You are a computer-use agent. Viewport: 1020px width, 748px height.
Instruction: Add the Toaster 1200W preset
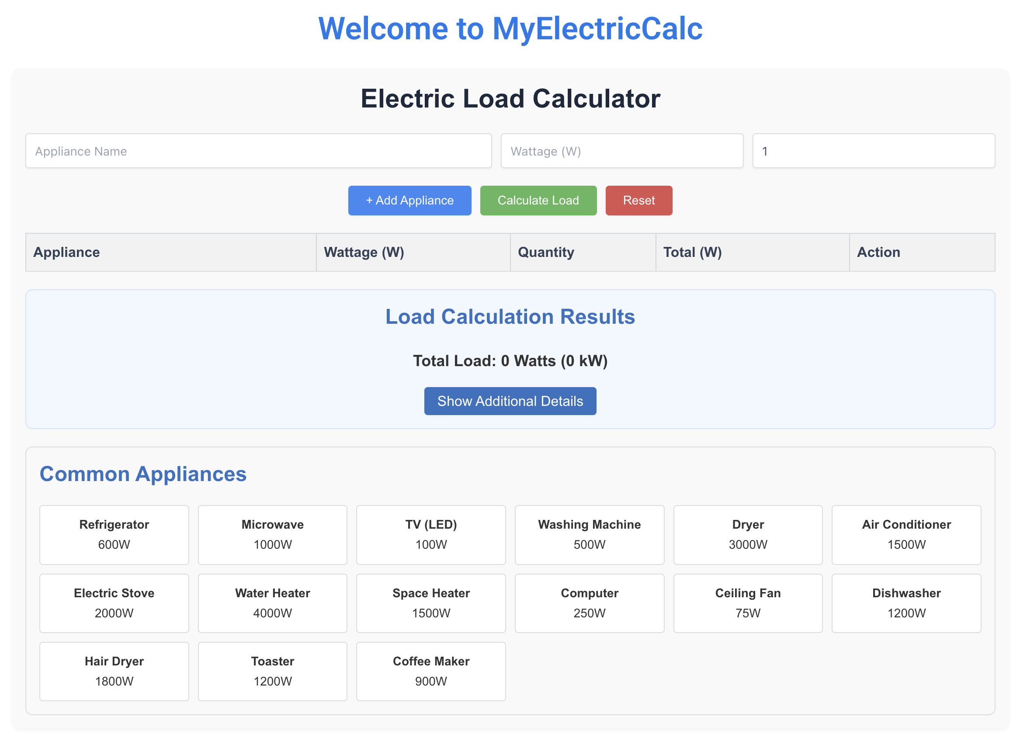273,671
